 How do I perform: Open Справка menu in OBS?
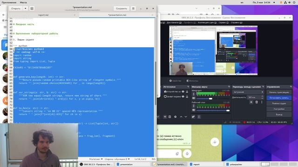(237, 23)
